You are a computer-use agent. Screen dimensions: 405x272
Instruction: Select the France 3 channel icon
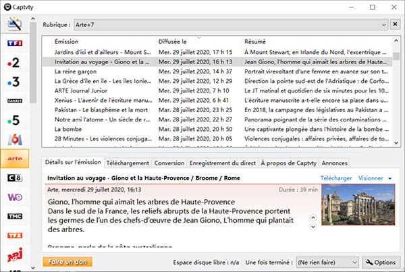click(13, 82)
